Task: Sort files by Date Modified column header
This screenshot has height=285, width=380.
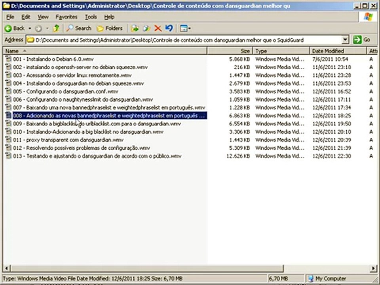Action: (x=338, y=51)
